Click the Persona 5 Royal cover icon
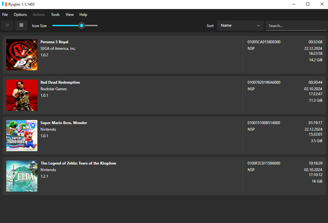Image resolution: width=328 pixels, height=223 pixels. 22,55
